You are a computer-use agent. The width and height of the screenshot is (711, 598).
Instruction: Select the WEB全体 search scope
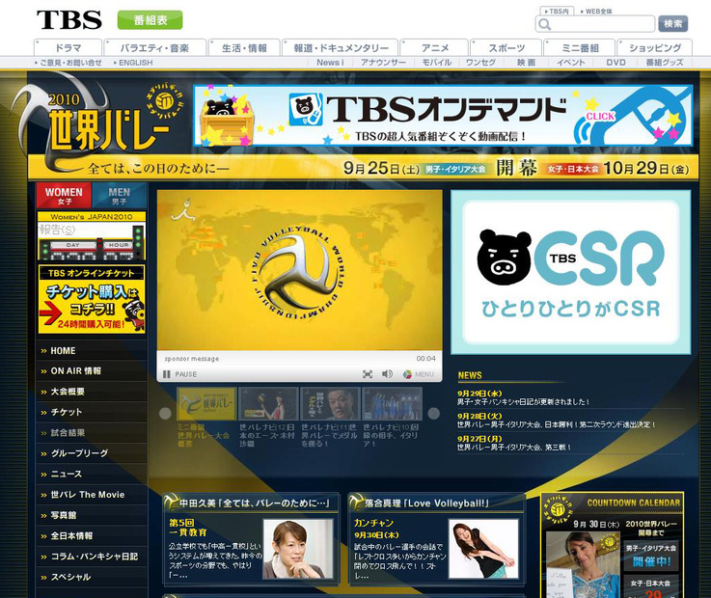click(x=596, y=11)
